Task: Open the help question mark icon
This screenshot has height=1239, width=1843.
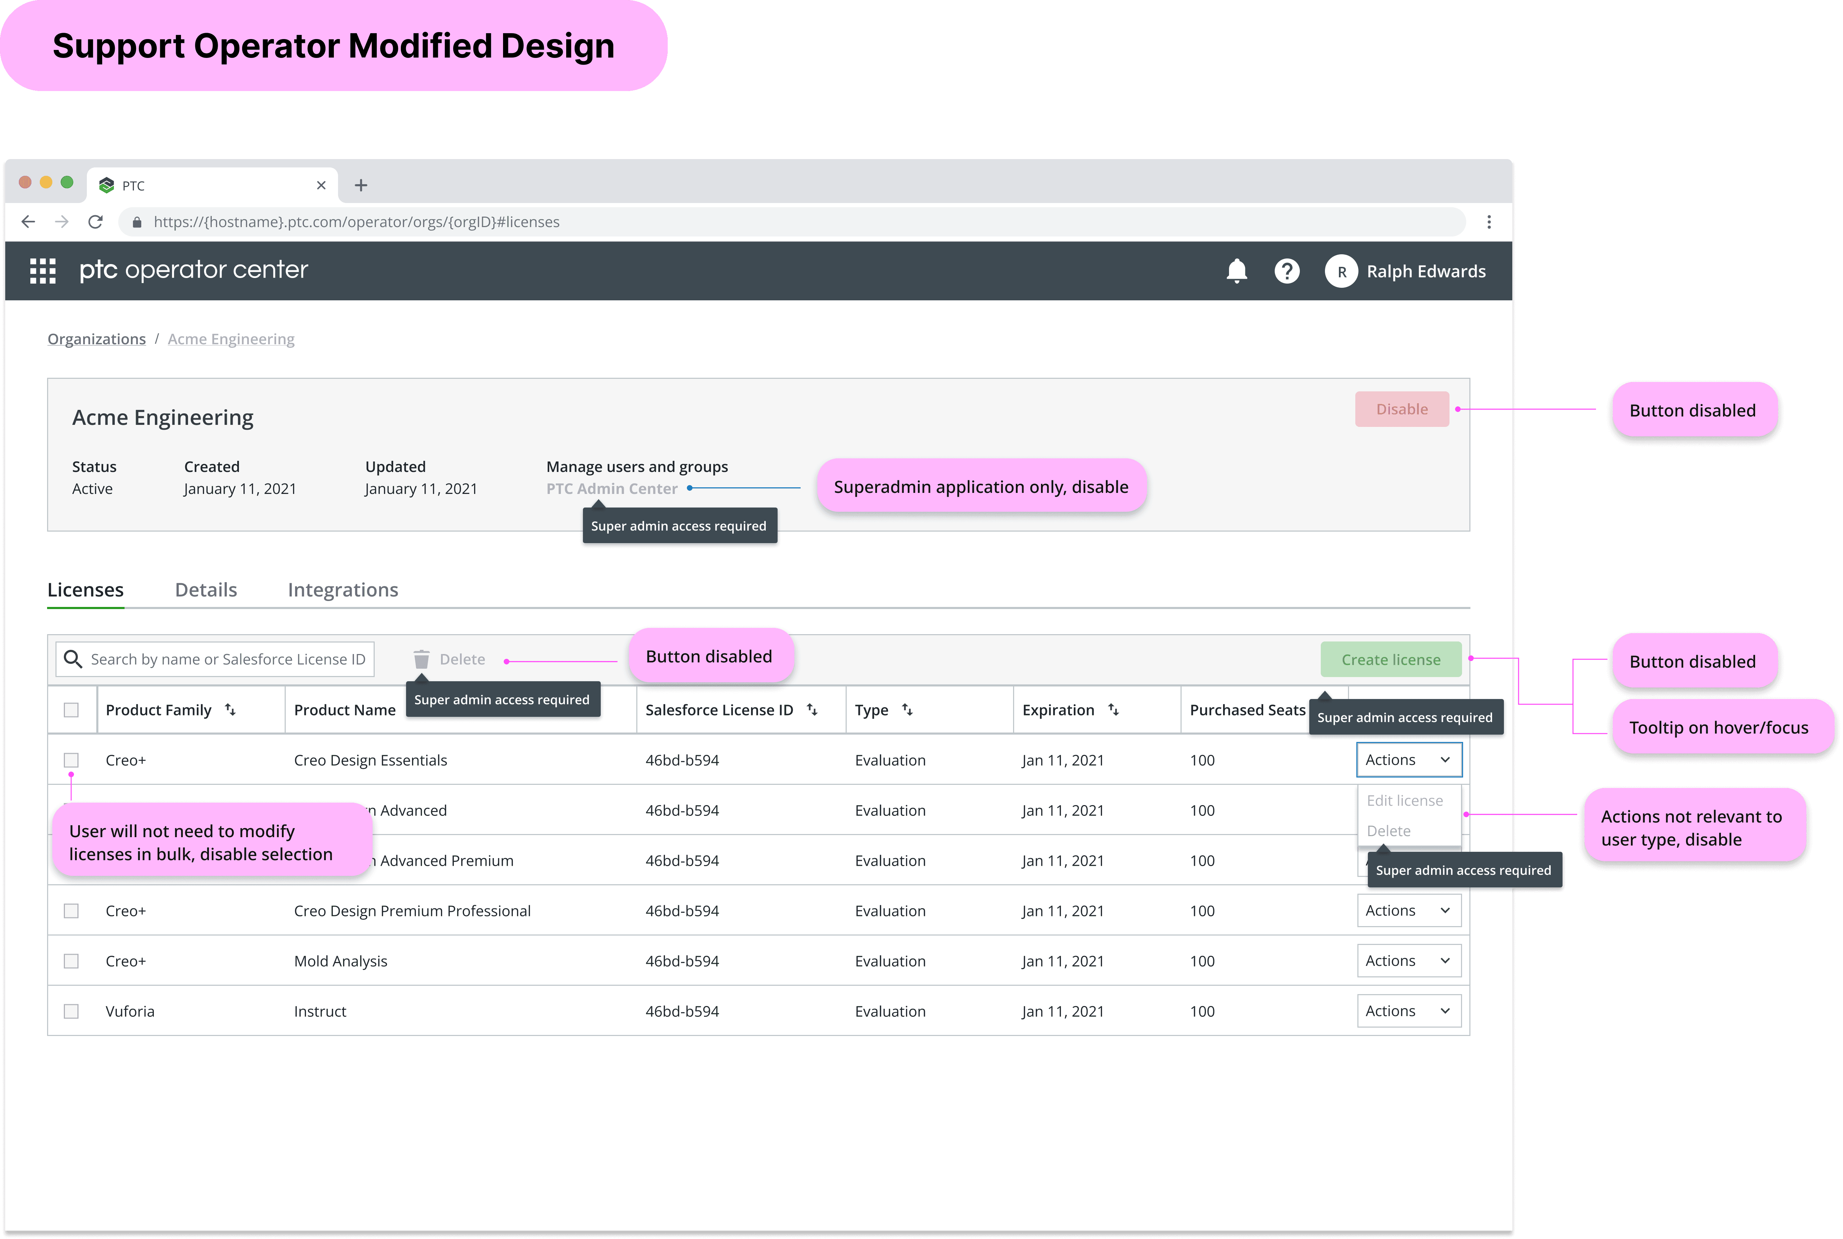Action: tap(1287, 271)
